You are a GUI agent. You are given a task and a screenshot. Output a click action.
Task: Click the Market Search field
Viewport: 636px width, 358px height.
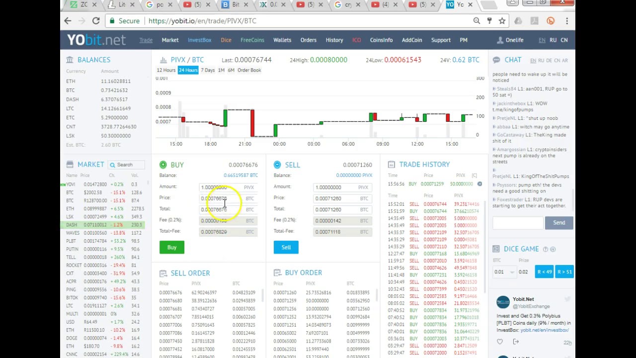[127, 165]
